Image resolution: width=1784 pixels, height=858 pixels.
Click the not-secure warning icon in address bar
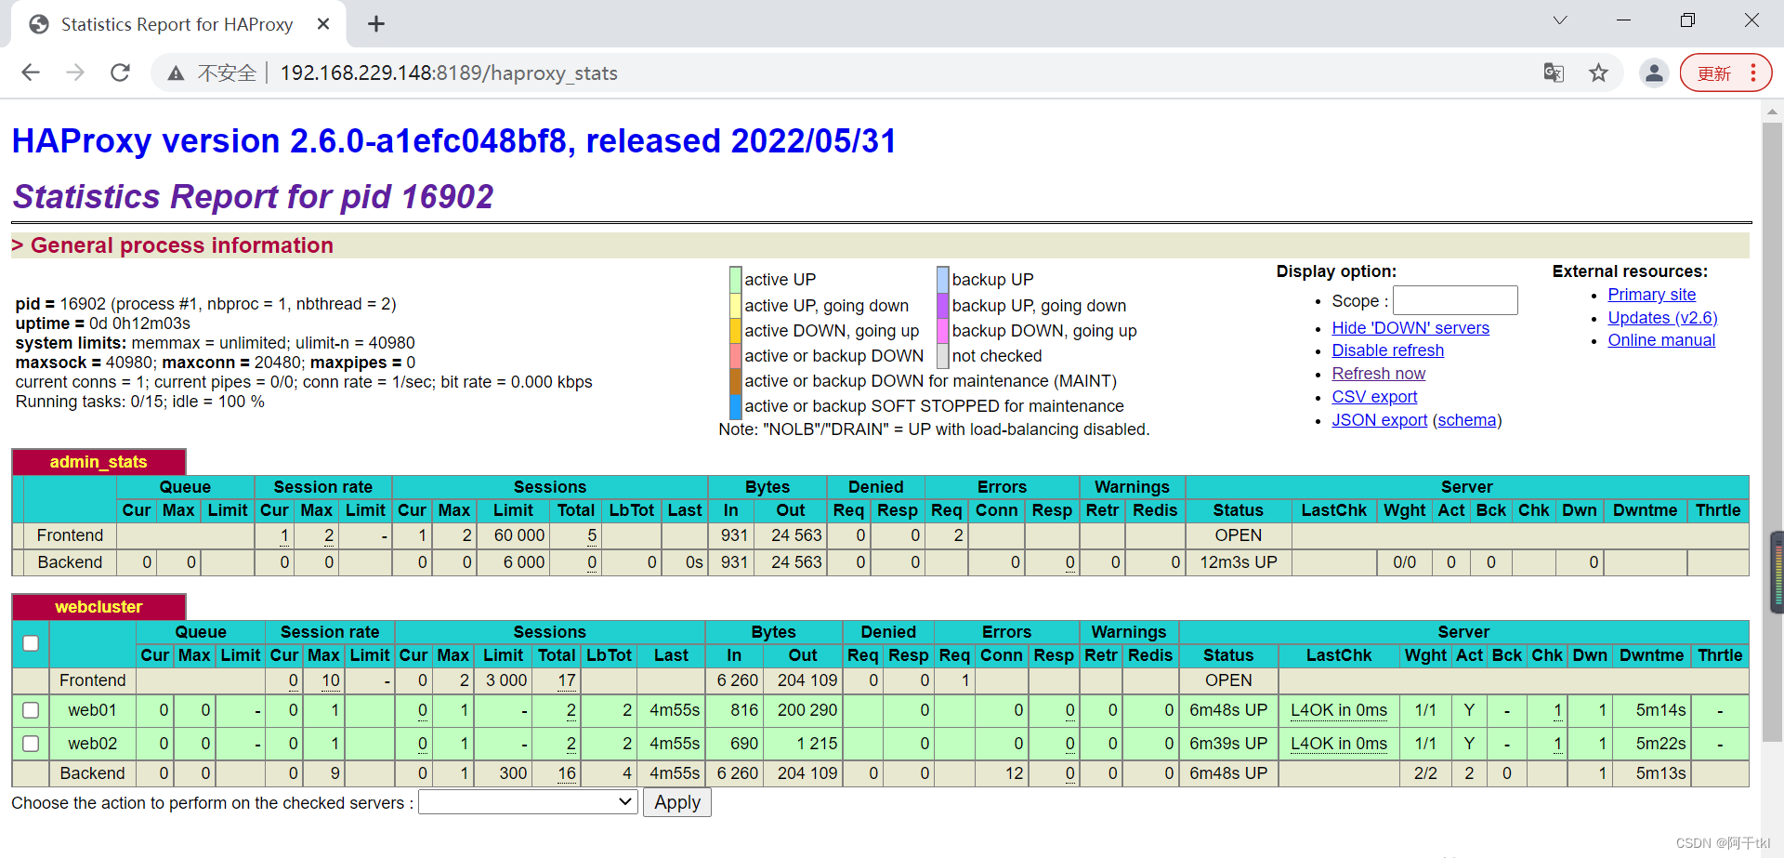pos(176,73)
